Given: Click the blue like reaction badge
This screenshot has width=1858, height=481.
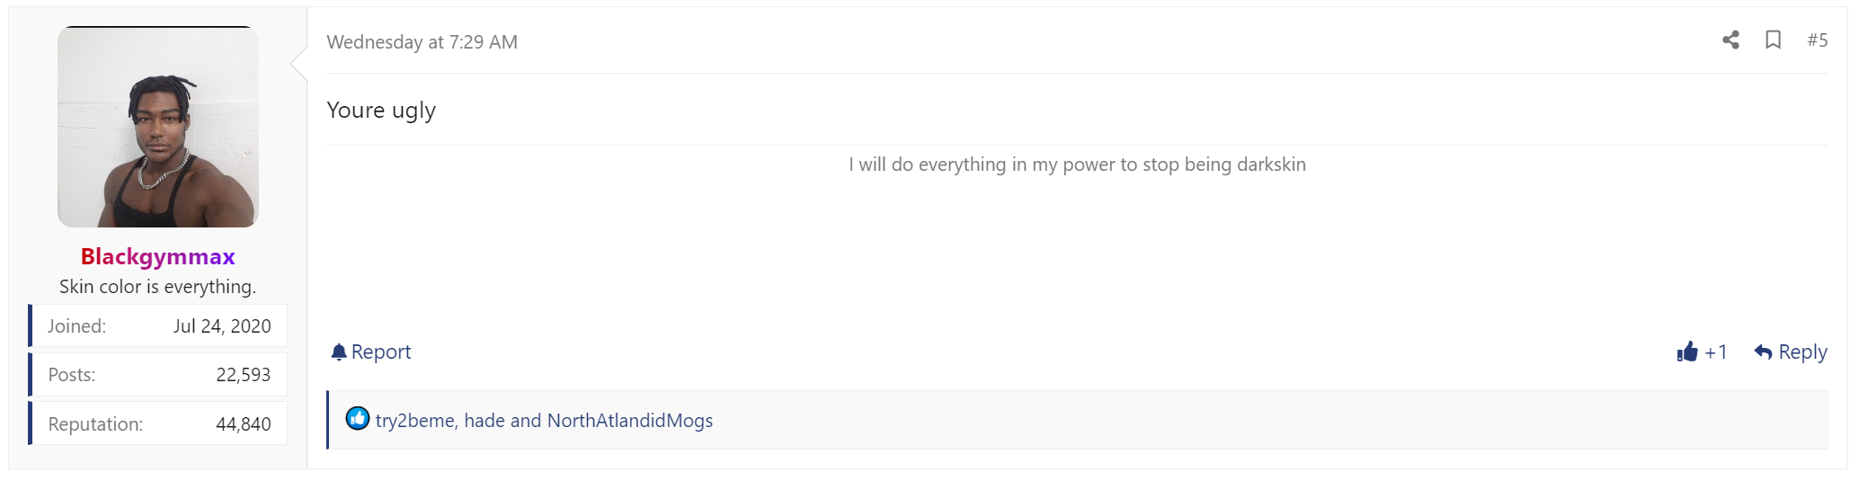Looking at the screenshot, I should click(x=358, y=418).
